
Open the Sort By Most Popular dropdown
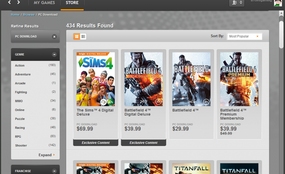click(244, 36)
